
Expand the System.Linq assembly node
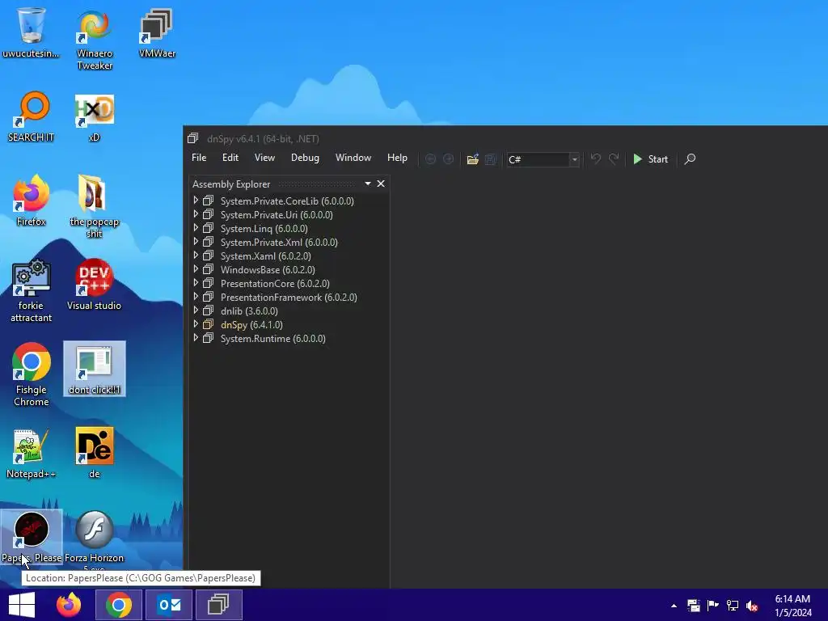point(196,228)
